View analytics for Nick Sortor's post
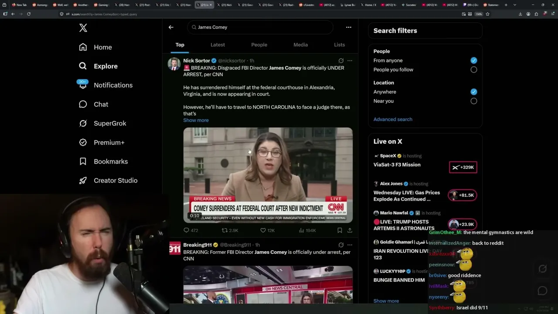558x314 pixels. (307, 230)
